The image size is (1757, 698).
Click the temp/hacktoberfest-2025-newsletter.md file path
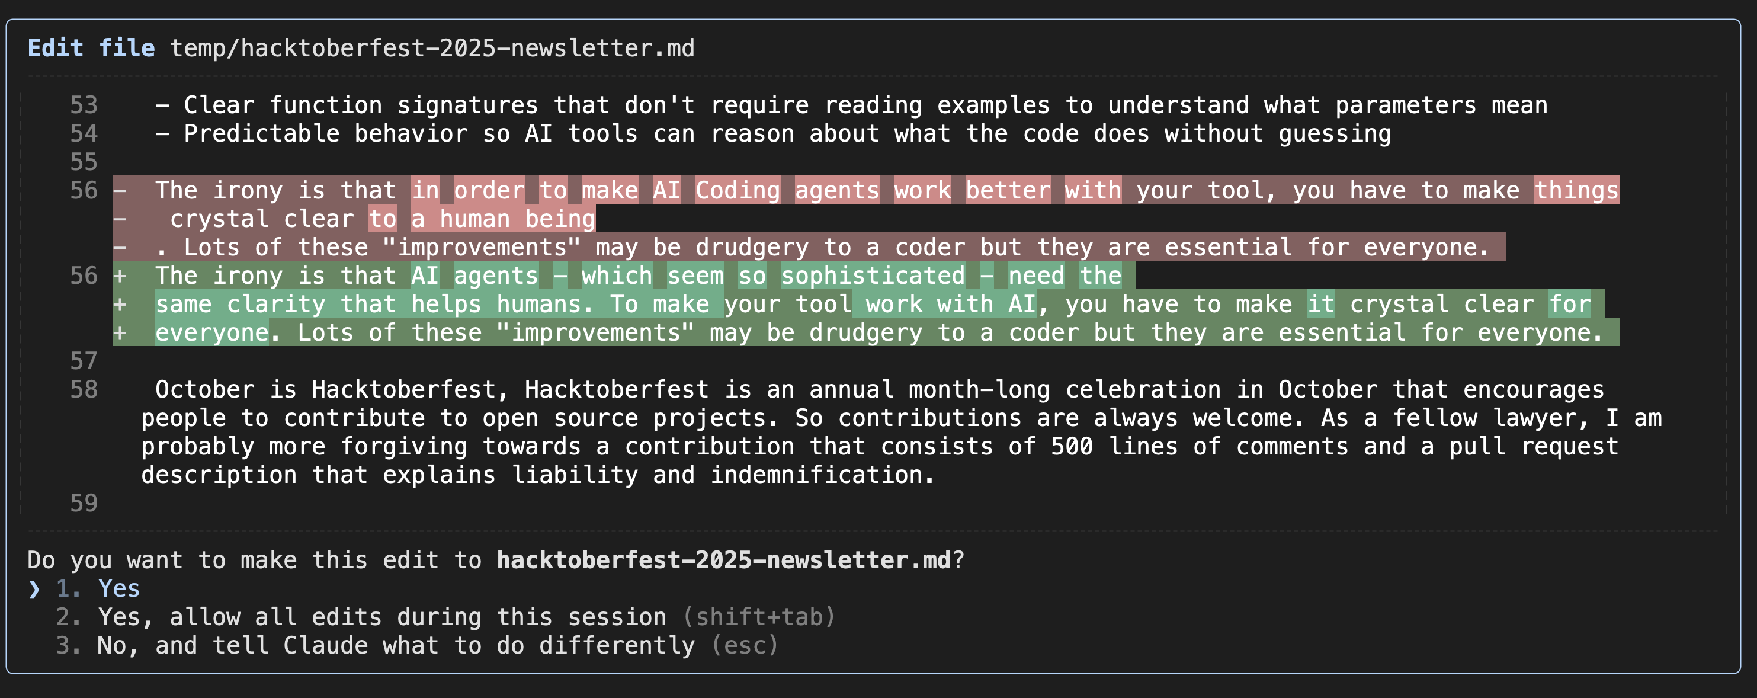(432, 49)
